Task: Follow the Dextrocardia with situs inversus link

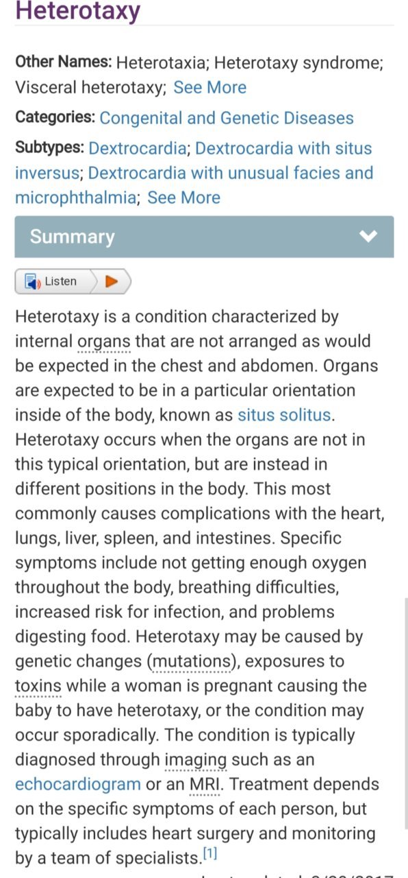Action: click(x=194, y=161)
